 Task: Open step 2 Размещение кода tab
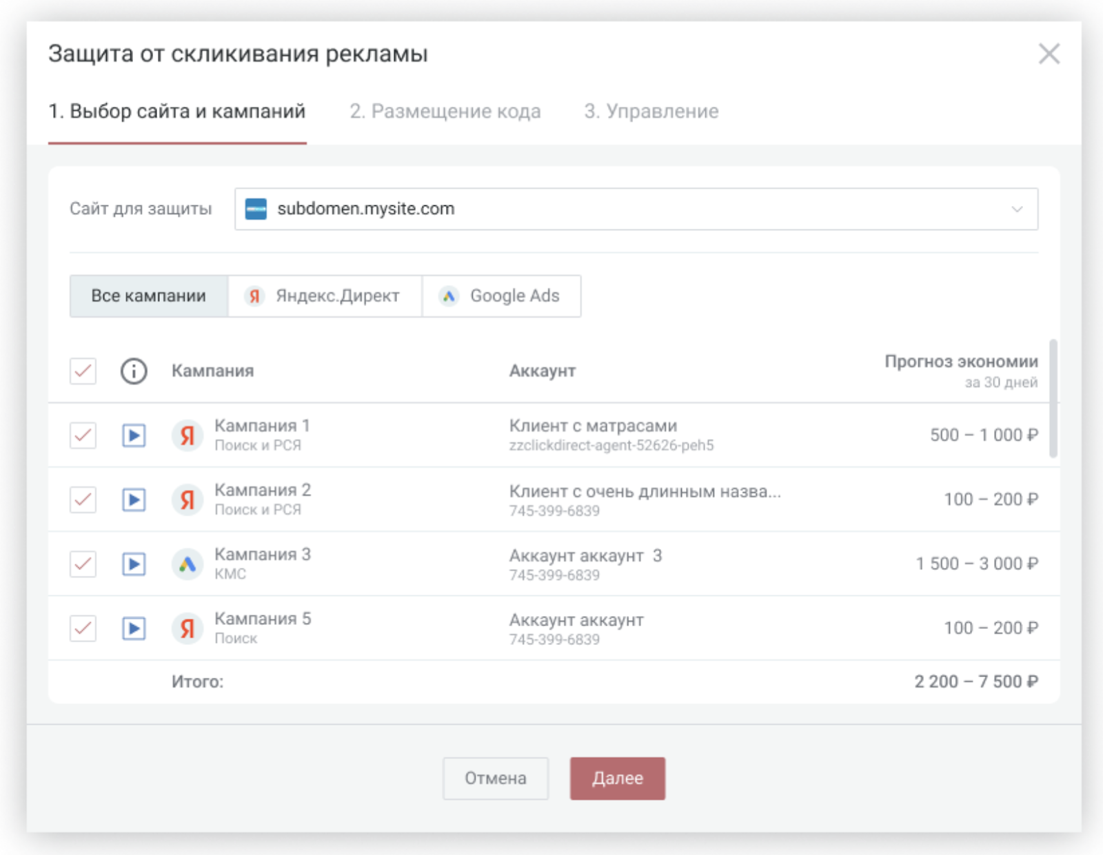[x=445, y=112]
